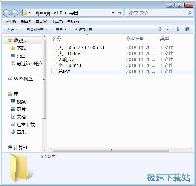The image size is (196, 186).
Task: Select file 大于50ms小于100ms.t
Action: point(81,47)
